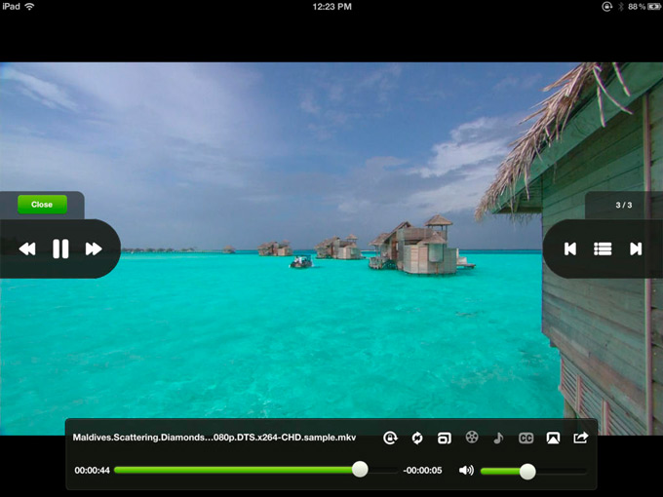Tap the battery indicator in status bar
The height and width of the screenshot is (497, 663).
(x=654, y=7)
